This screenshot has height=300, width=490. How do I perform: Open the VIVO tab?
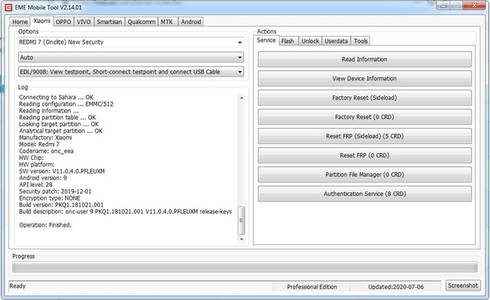click(83, 22)
